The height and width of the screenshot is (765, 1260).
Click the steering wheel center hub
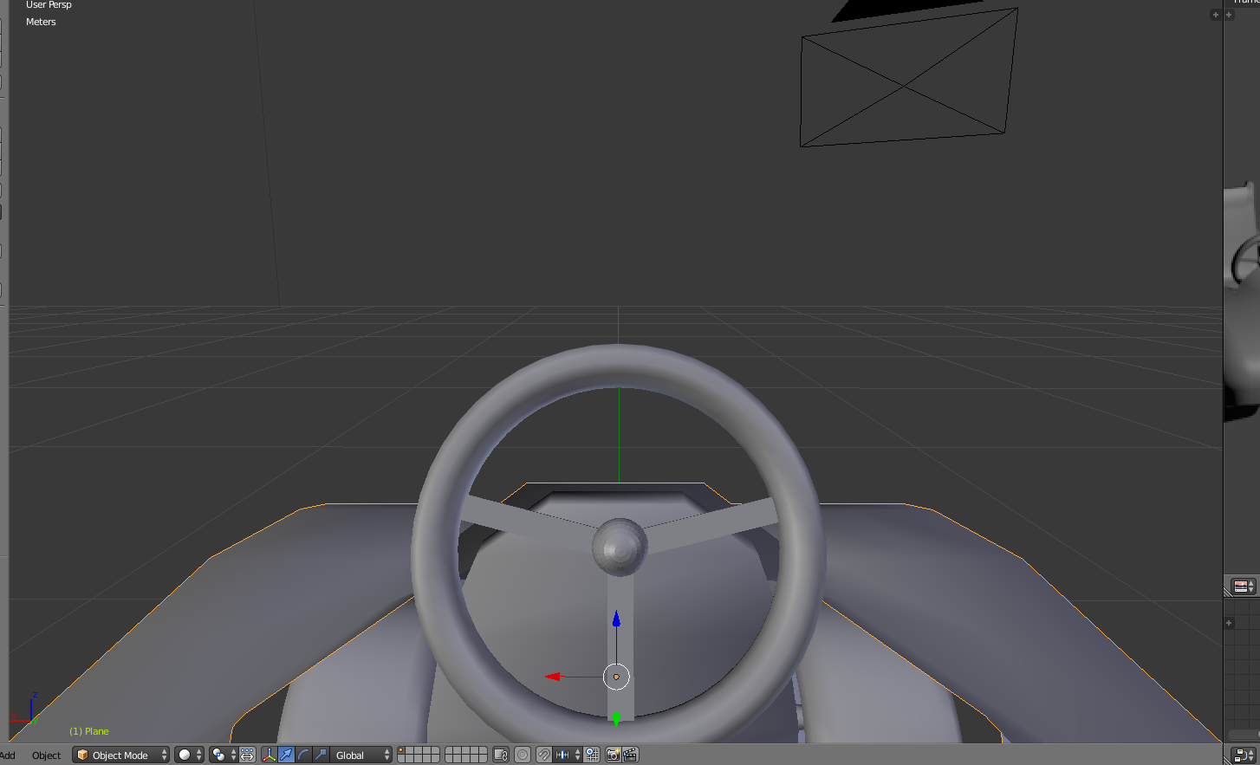pos(620,547)
